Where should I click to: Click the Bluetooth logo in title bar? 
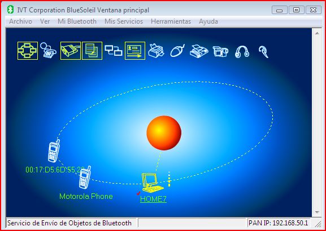point(10,10)
